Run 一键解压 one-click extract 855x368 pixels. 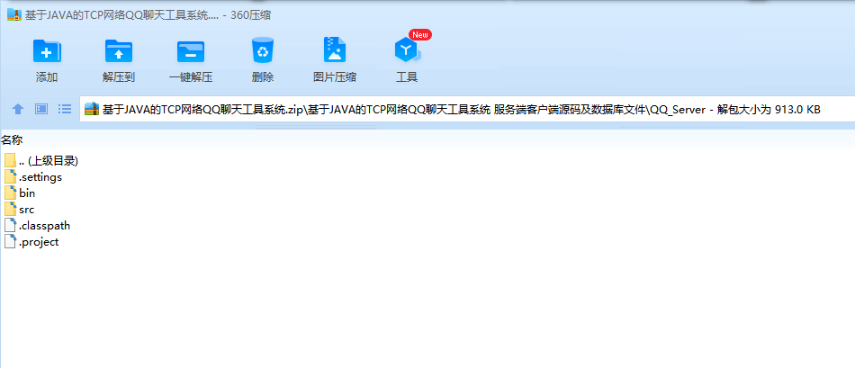191,52
